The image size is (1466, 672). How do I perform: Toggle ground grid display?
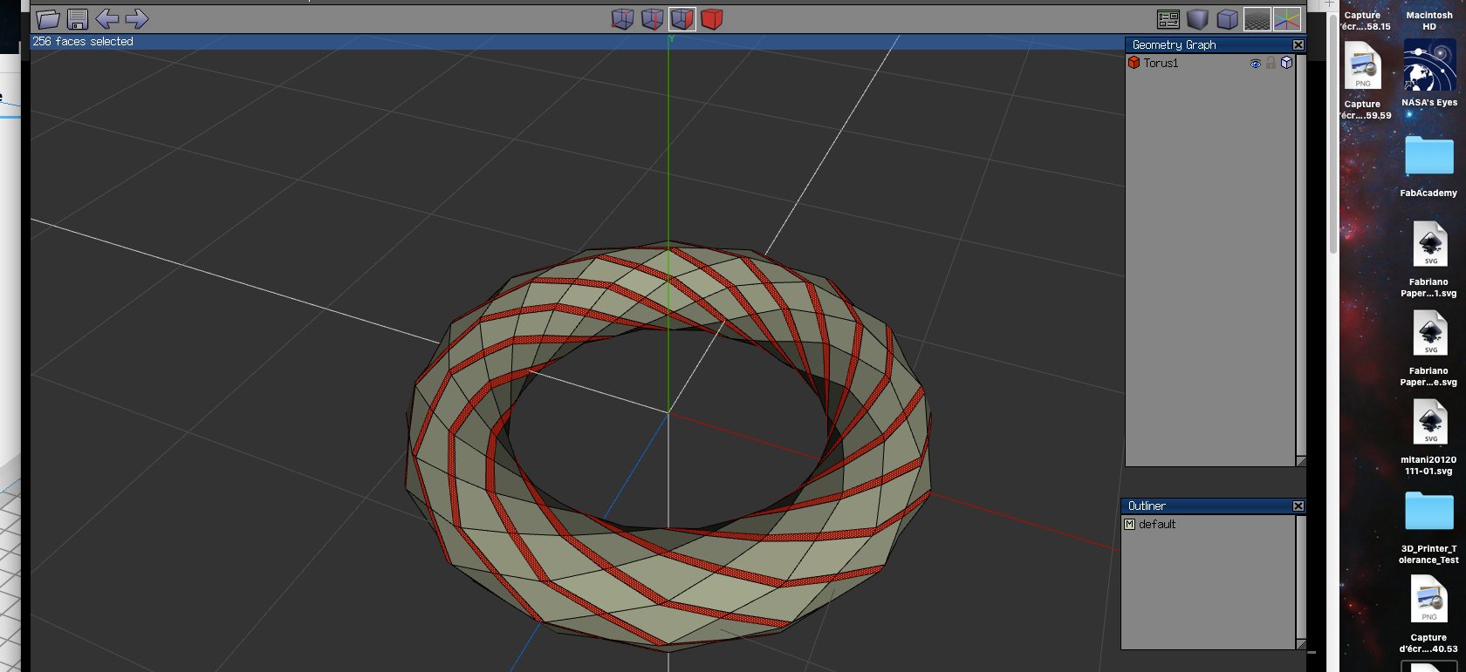click(1257, 19)
